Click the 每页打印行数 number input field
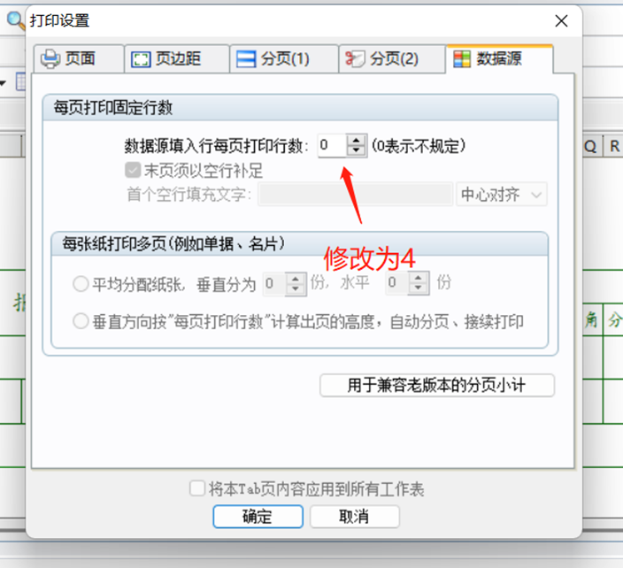Viewport: 623px width, 568px height. point(332,145)
